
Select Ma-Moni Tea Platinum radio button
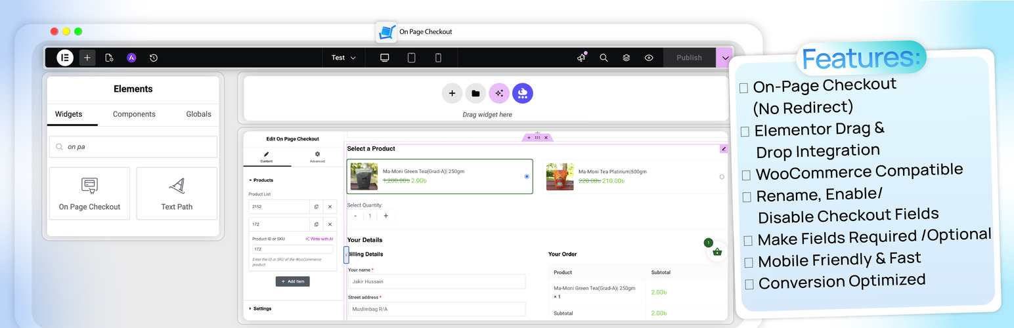[722, 176]
